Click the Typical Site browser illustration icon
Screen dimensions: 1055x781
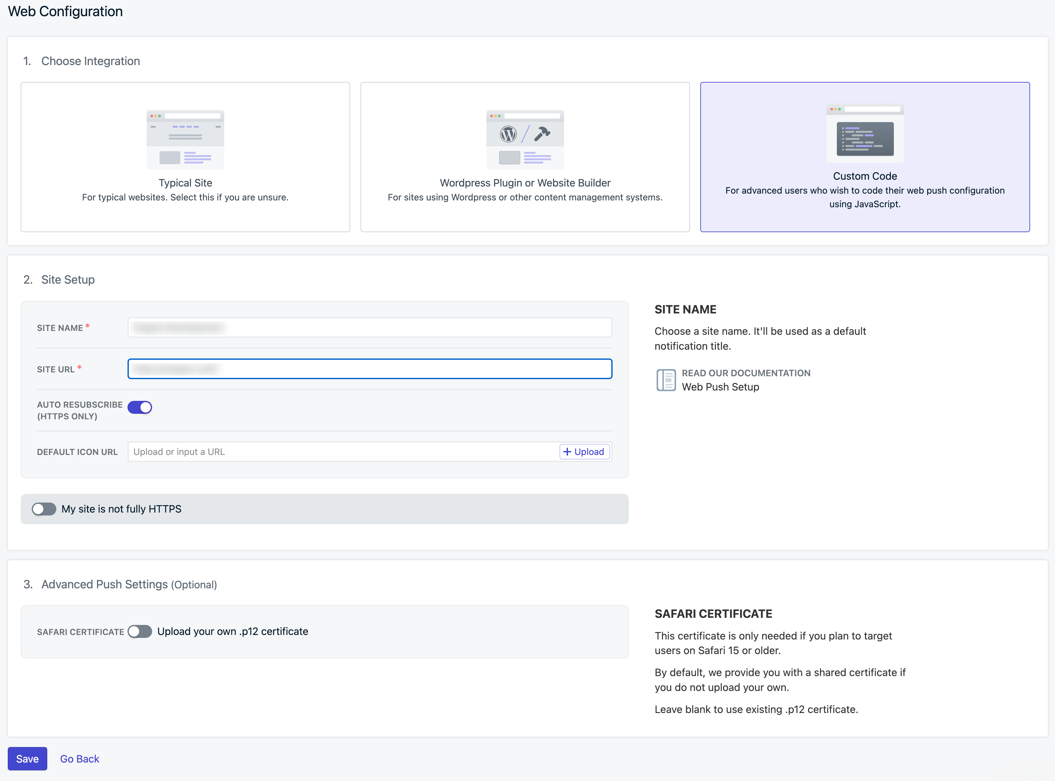[185, 140]
